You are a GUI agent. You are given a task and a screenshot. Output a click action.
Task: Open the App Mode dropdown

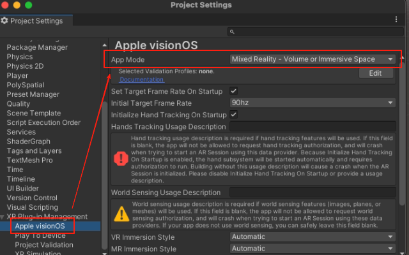click(313, 59)
